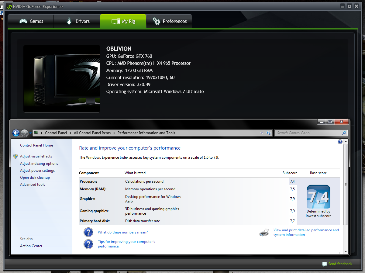
Task: Click the Base score column header
Action: tap(318, 173)
